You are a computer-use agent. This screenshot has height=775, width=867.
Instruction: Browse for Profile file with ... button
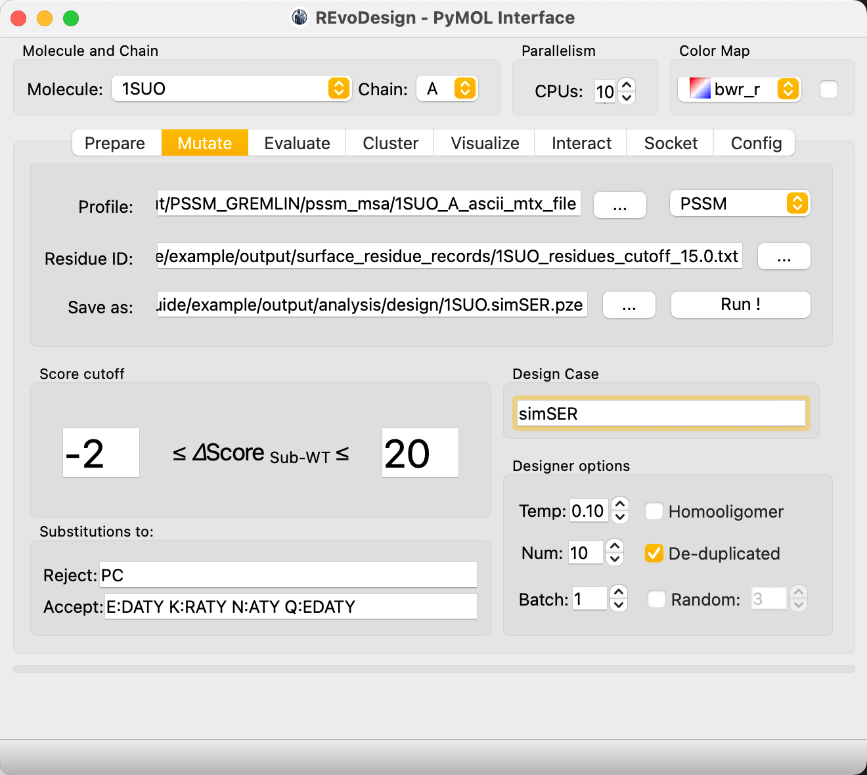click(x=620, y=205)
